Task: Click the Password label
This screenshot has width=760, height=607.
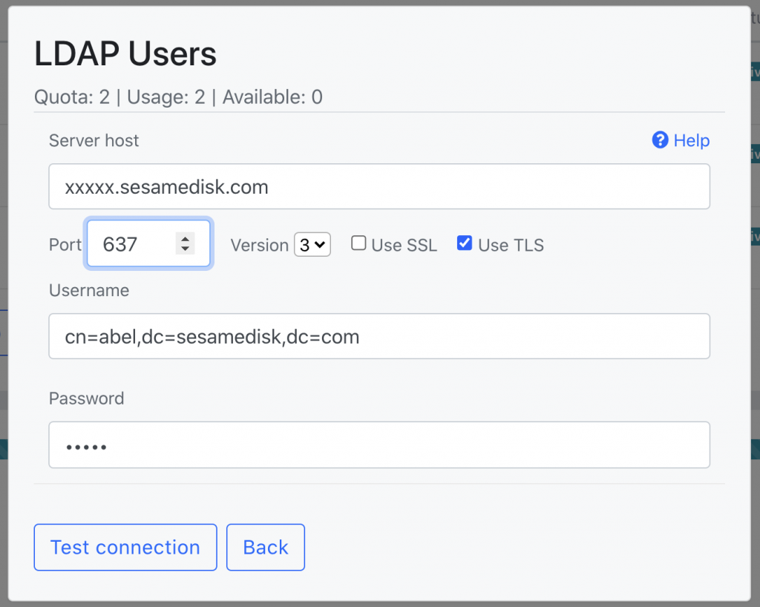Action: coord(87,398)
